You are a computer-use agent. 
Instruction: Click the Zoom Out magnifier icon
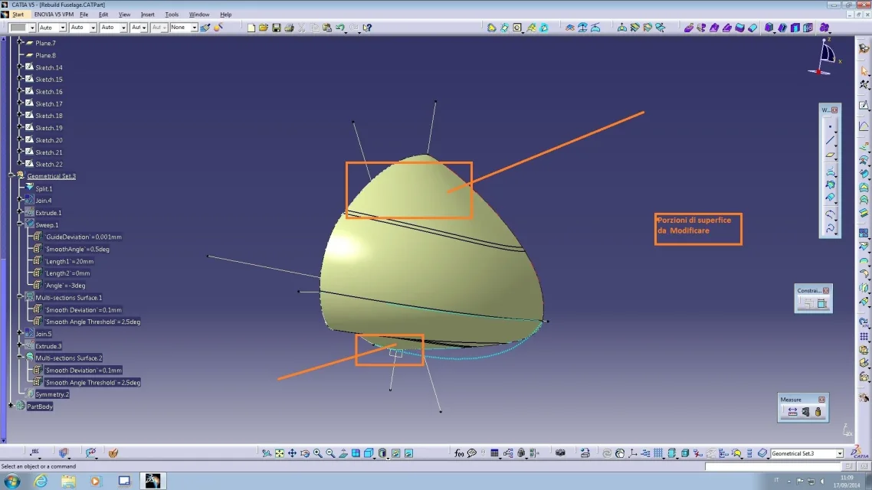tap(330, 453)
